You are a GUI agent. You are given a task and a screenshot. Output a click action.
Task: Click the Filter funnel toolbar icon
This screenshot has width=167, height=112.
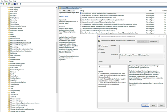point(21,4)
